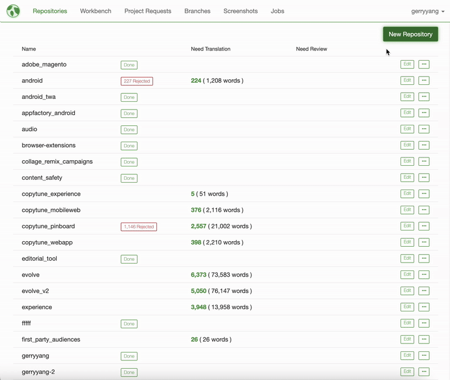This screenshot has width=450, height=380.
Task: Open more options for audio repository
Action: click(x=424, y=129)
